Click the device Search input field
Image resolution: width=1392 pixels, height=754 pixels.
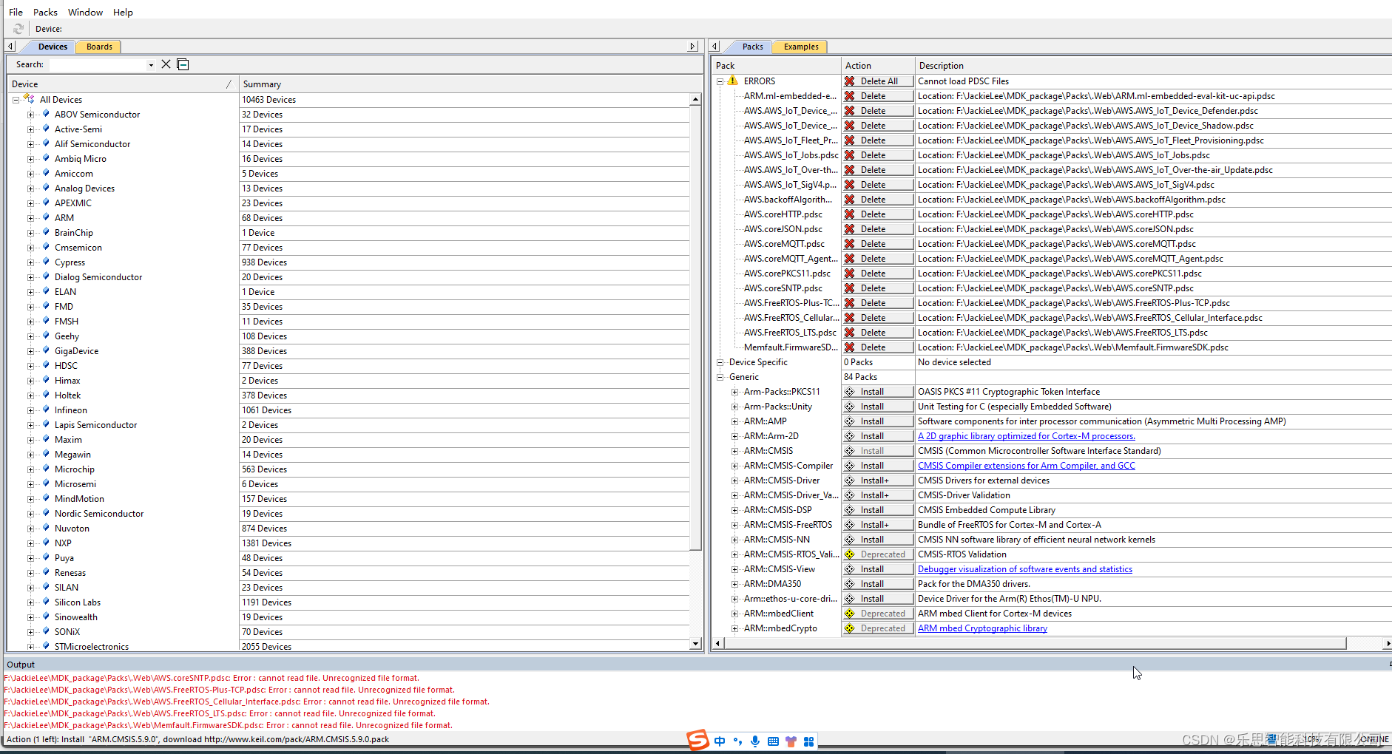(x=98, y=65)
